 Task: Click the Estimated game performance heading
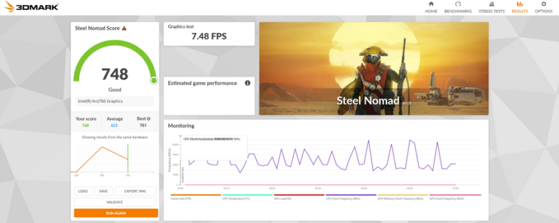click(203, 83)
